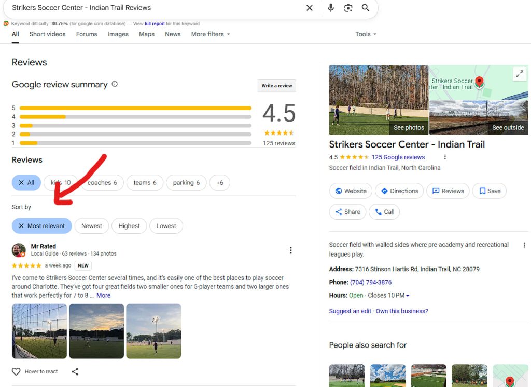This screenshot has width=531, height=387.
Task: Open the three-dot menu next to 125 Google reviews
Action: point(445,157)
